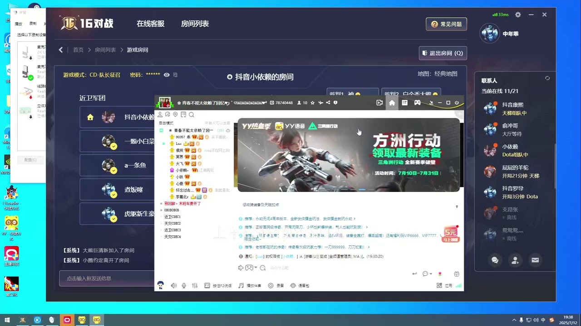Copy the room password icon
Viewport: 581px width, 326px height.
pyautogui.click(x=175, y=75)
